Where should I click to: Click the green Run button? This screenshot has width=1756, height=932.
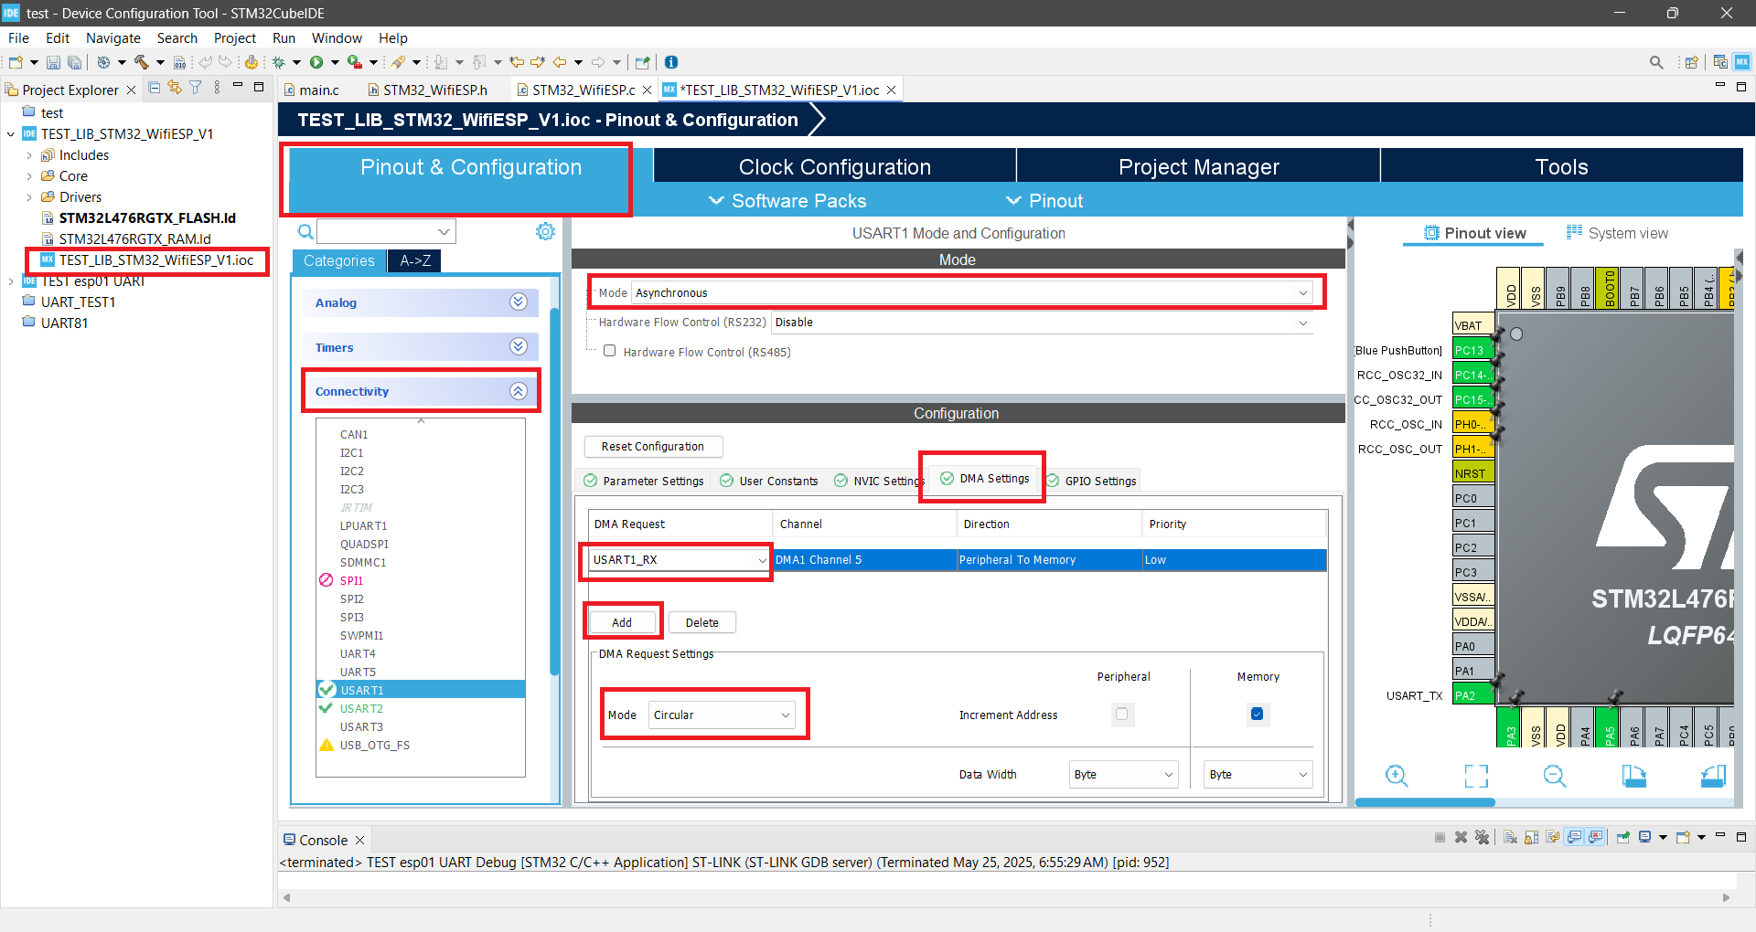[x=316, y=62]
